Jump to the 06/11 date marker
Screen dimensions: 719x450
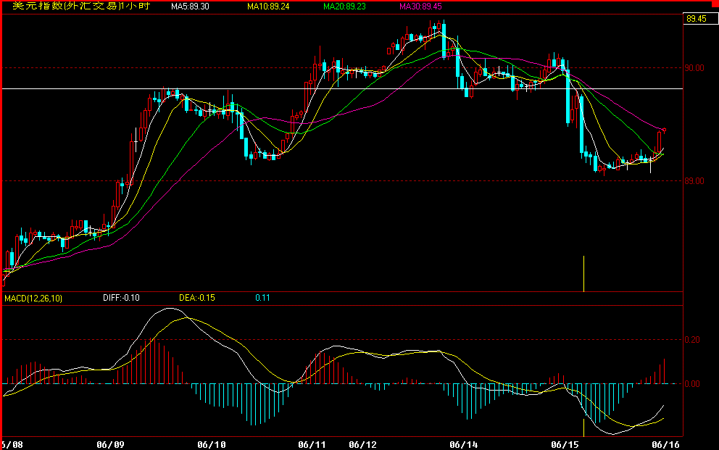pos(312,443)
